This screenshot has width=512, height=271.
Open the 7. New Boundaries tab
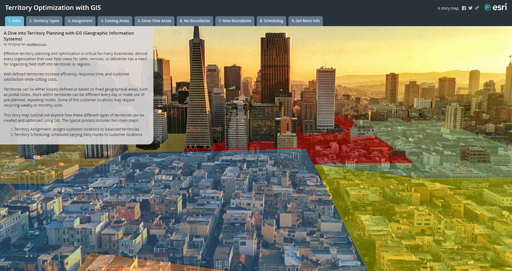[x=235, y=21]
